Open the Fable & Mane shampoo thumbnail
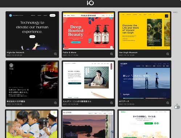Image resolution: width=181 pixels, height=138 pixels. tap(89, 31)
